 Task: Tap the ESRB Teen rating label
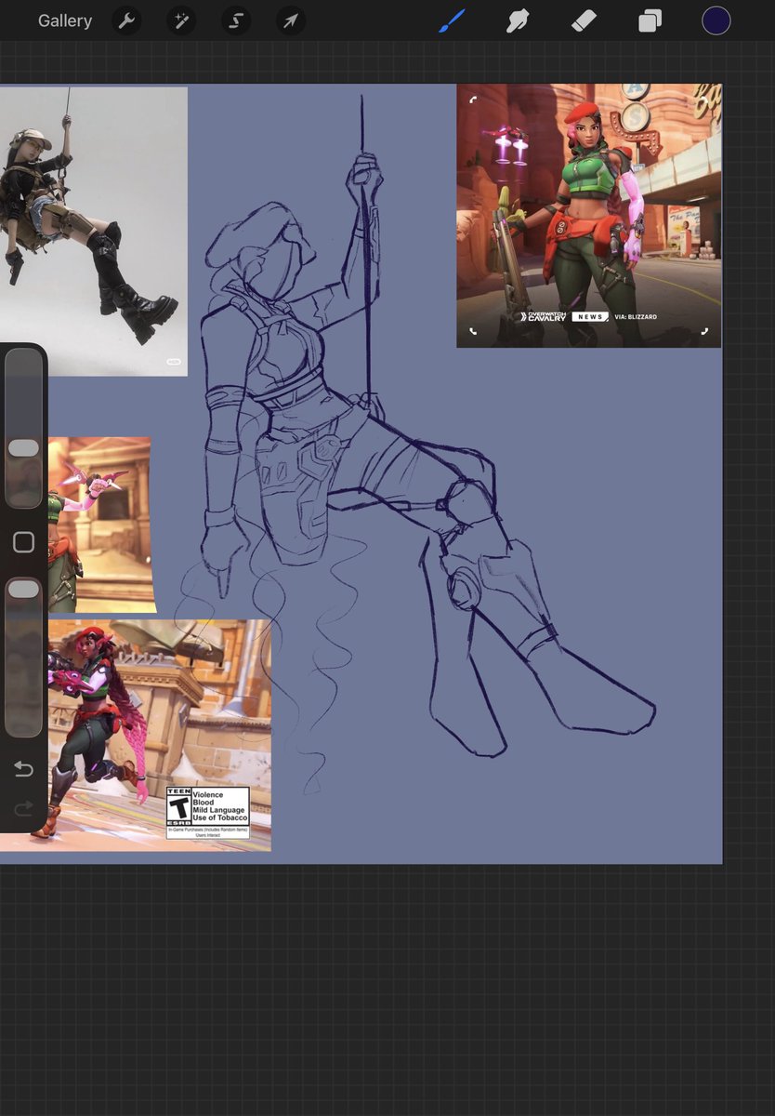[207, 813]
